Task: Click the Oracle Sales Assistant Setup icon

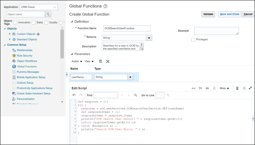Action: [14, 93]
